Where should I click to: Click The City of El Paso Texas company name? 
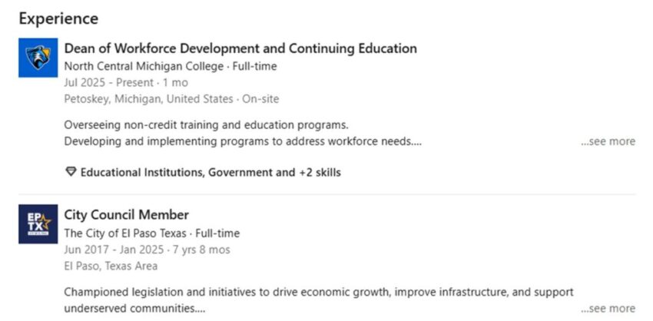(127, 233)
